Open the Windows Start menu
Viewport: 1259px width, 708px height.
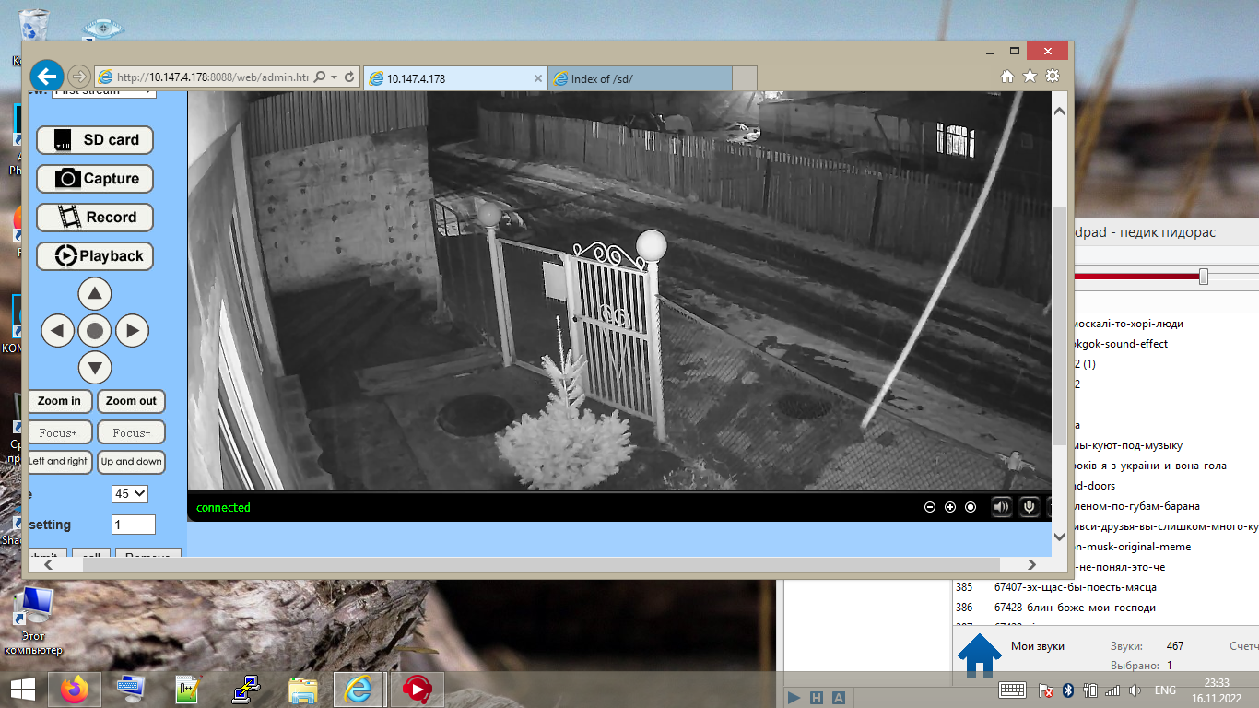pyautogui.click(x=22, y=690)
